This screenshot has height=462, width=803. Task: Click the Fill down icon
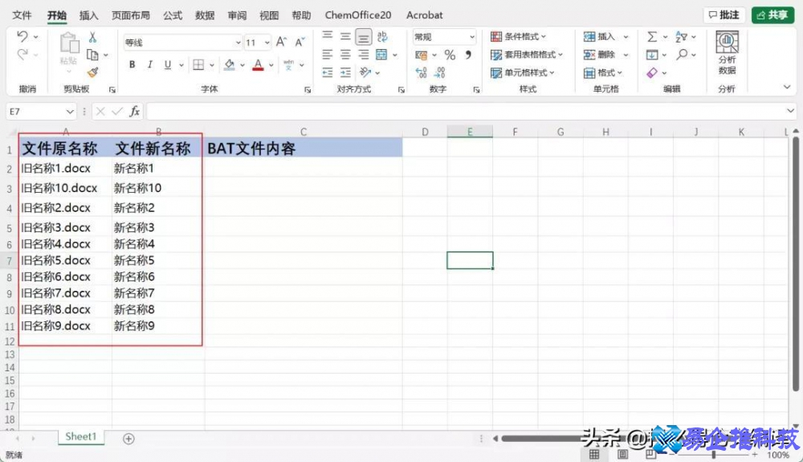pos(652,55)
